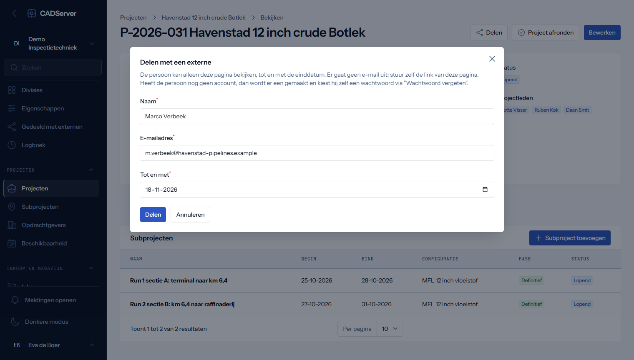Image resolution: width=634 pixels, height=360 pixels.
Task: Click the Havenstad 12 inch crude Botlek breadcrumb
Action: click(204, 17)
